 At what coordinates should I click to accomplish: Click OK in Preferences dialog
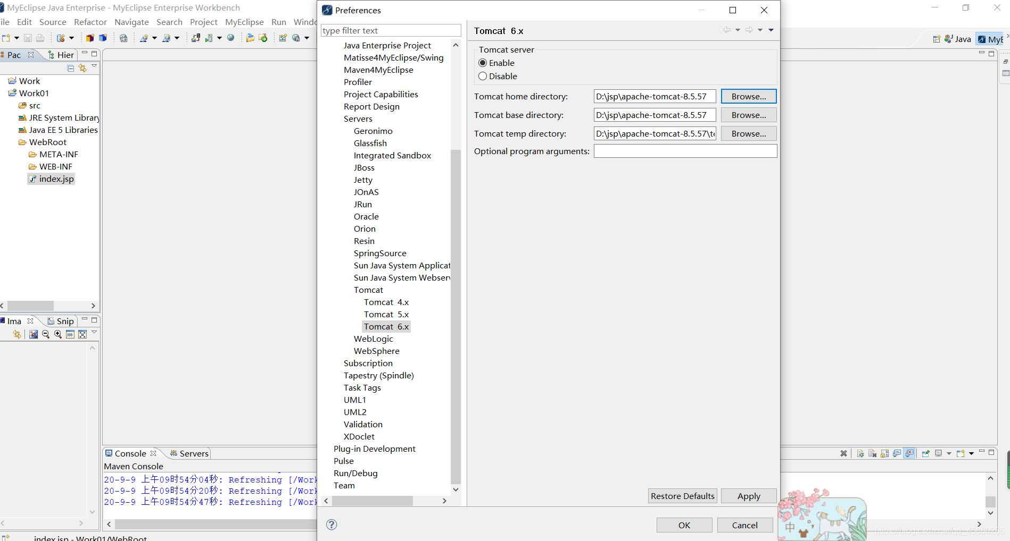(684, 525)
